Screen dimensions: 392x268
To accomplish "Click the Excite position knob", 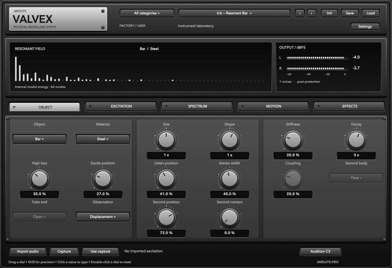I will click(x=103, y=179).
